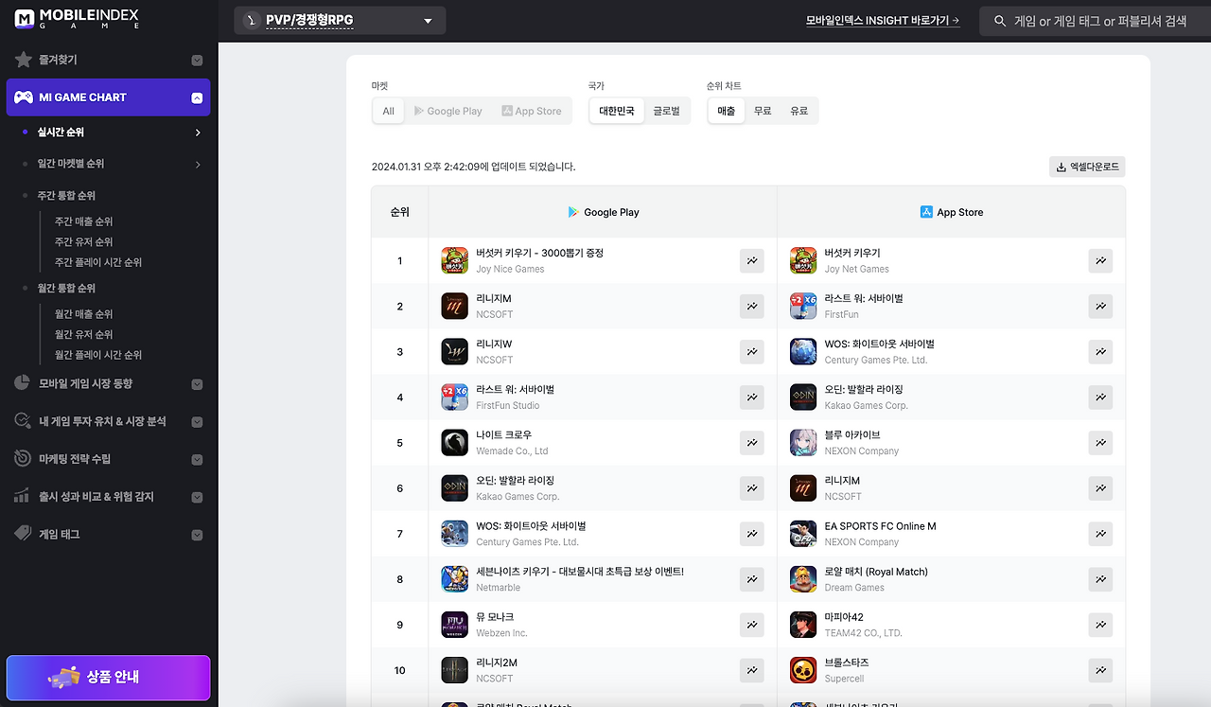This screenshot has height=707, width=1211.
Task: Click the pie chart icon for 모바일 게임 시장 동향
Action: (x=24, y=383)
